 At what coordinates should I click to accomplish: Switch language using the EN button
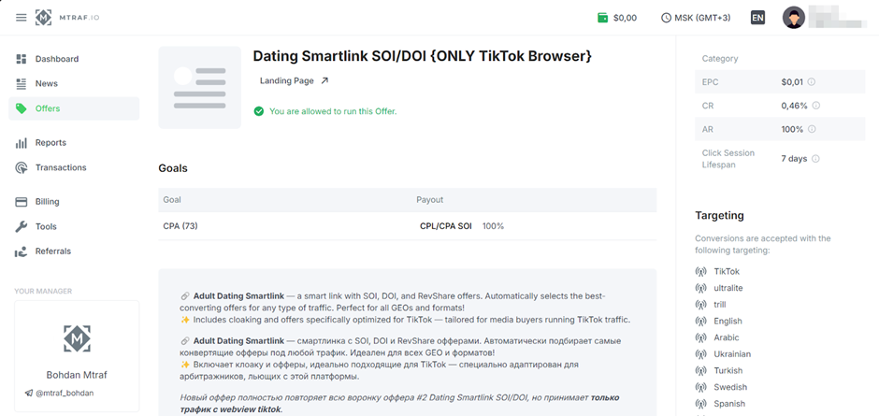point(757,18)
